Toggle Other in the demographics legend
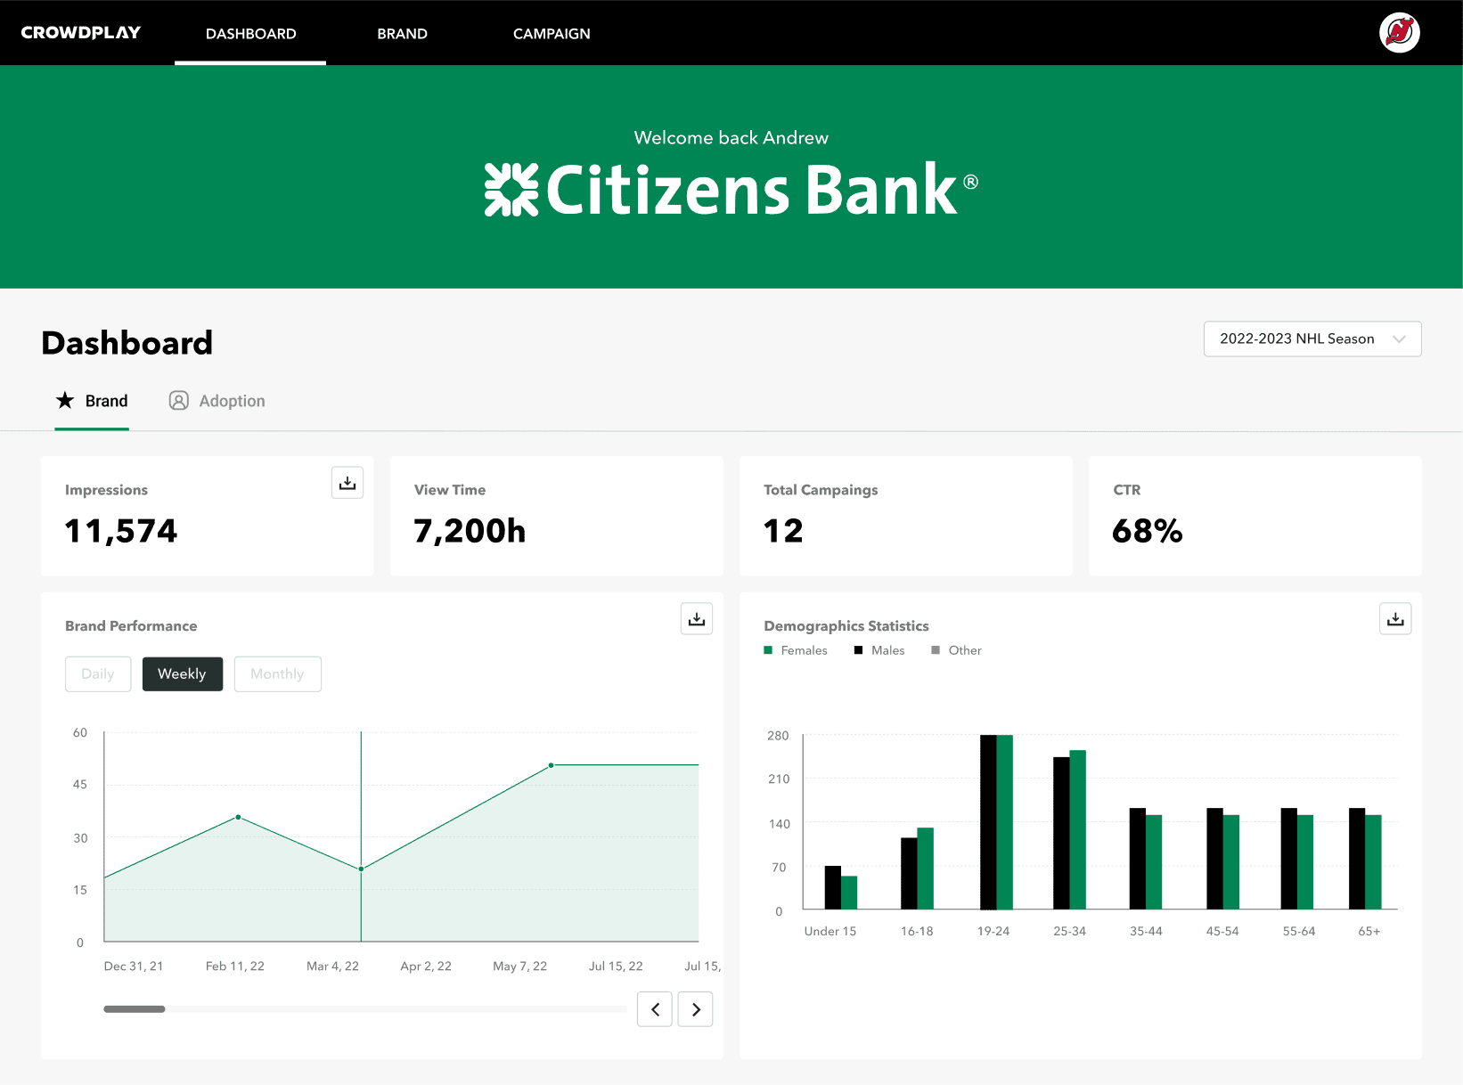Viewport: 1463px width, 1085px height. pyautogui.click(x=956, y=649)
